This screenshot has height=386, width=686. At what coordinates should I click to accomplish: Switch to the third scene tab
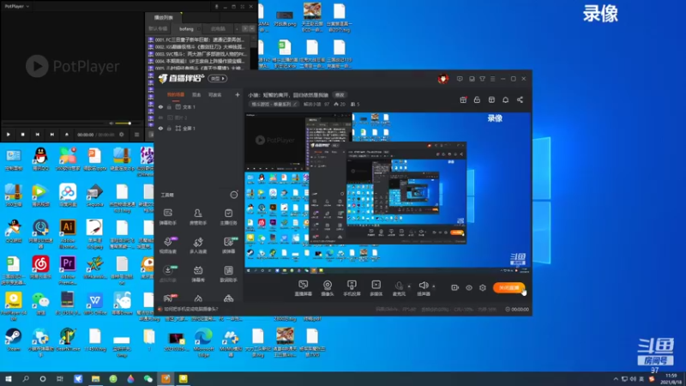(x=215, y=94)
